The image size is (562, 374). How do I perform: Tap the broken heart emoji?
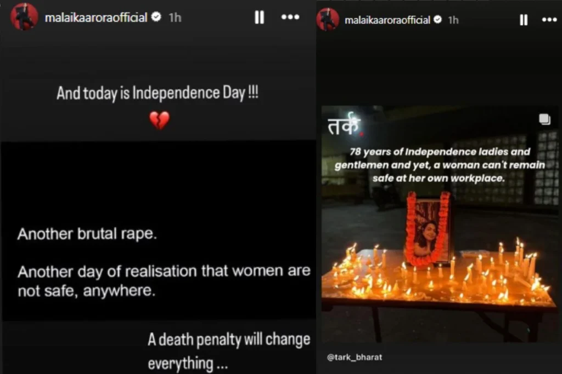pyautogui.click(x=159, y=120)
